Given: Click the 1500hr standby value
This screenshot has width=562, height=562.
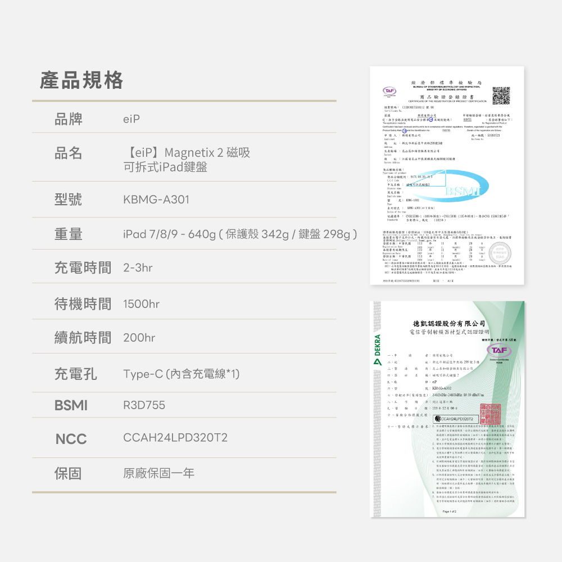Looking at the screenshot, I should click(141, 304).
